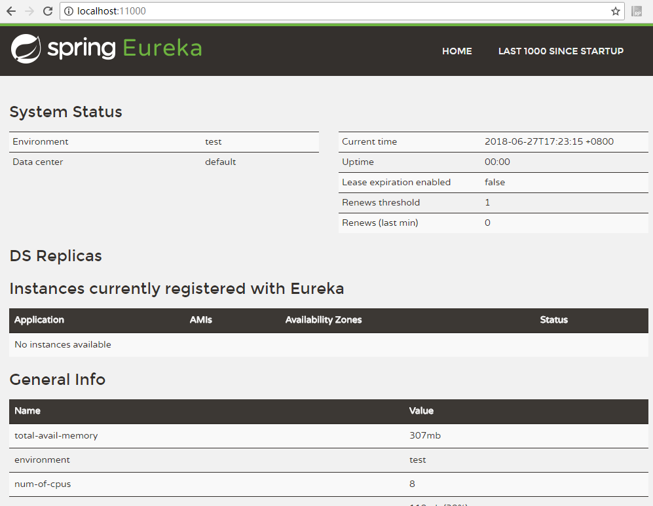Click the Data center label

click(38, 162)
